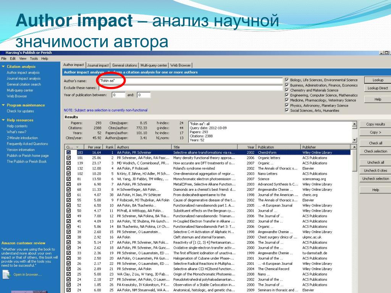
Task: Click the Uncheck 0 cites button
Action: tap(375, 171)
